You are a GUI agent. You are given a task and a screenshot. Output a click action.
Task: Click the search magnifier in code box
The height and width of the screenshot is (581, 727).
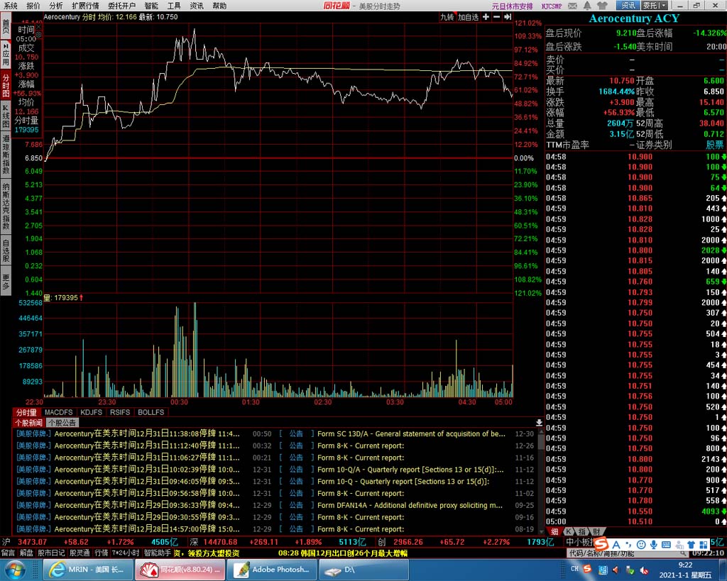[683, 553]
